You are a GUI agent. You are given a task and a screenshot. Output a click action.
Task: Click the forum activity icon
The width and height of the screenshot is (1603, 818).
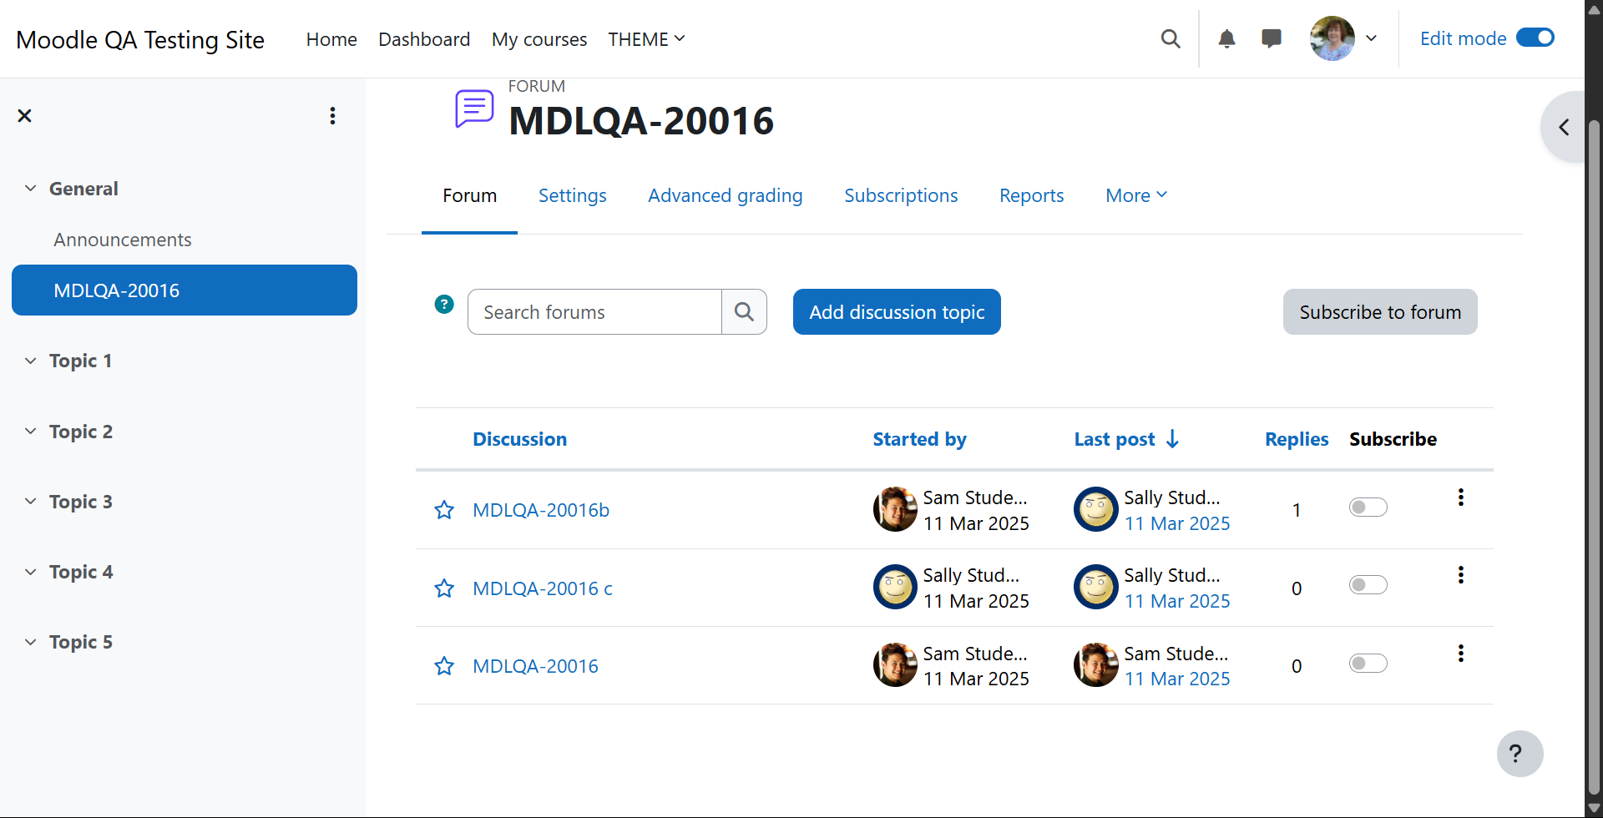tap(474, 109)
